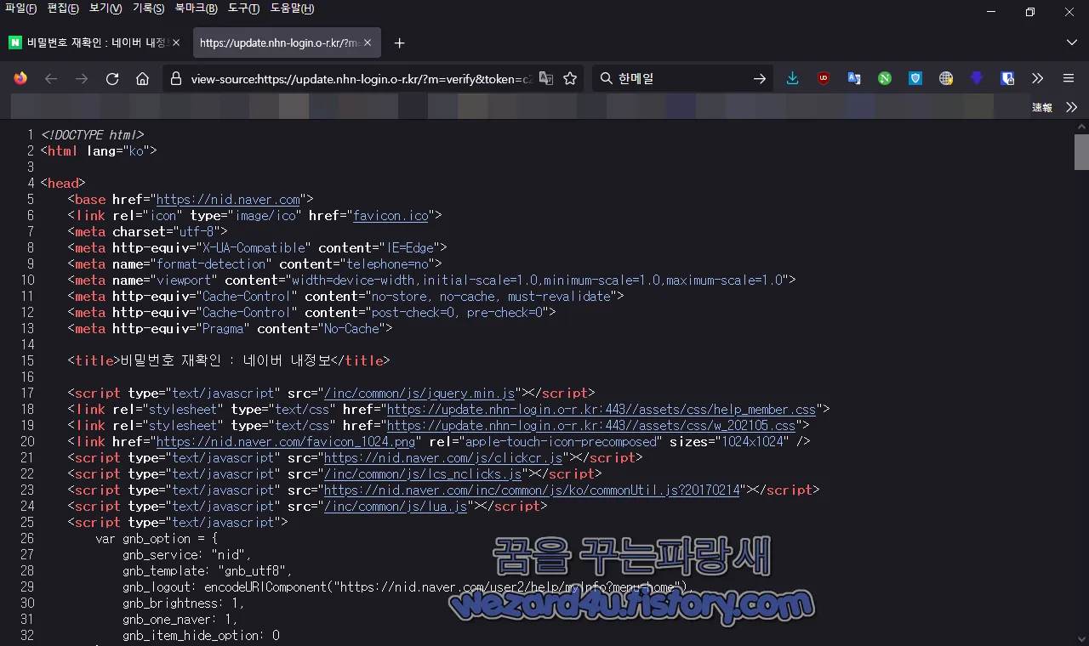Viewport: 1089px width, 646px height.
Task: Open the 기록 menu
Action: [x=149, y=8]
